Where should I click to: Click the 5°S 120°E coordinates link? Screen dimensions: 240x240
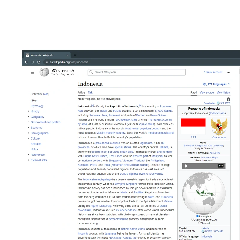(225, 103)
